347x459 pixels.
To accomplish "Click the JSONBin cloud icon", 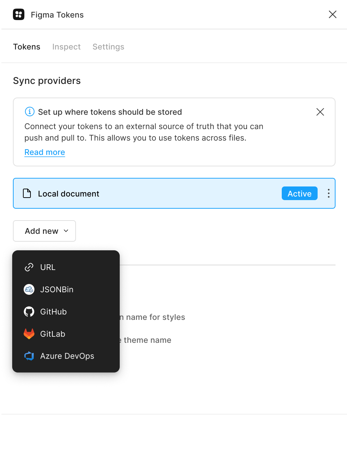I will pyautogui.click(x=29, y=289).
